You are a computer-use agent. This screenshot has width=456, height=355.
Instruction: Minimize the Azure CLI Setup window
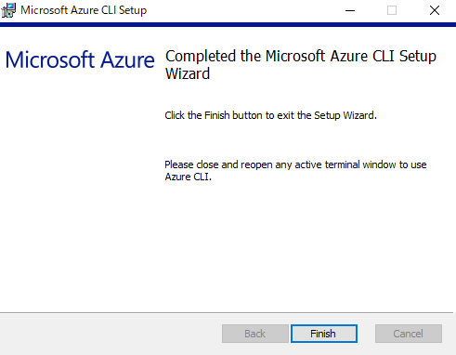[350, 10]
